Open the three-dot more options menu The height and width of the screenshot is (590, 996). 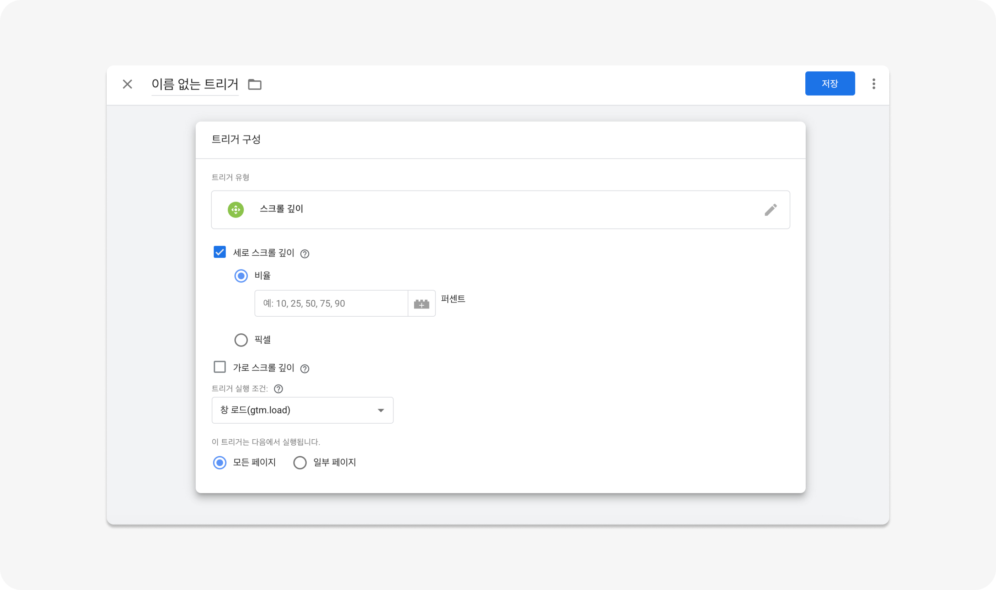click(x=873, y=84)
